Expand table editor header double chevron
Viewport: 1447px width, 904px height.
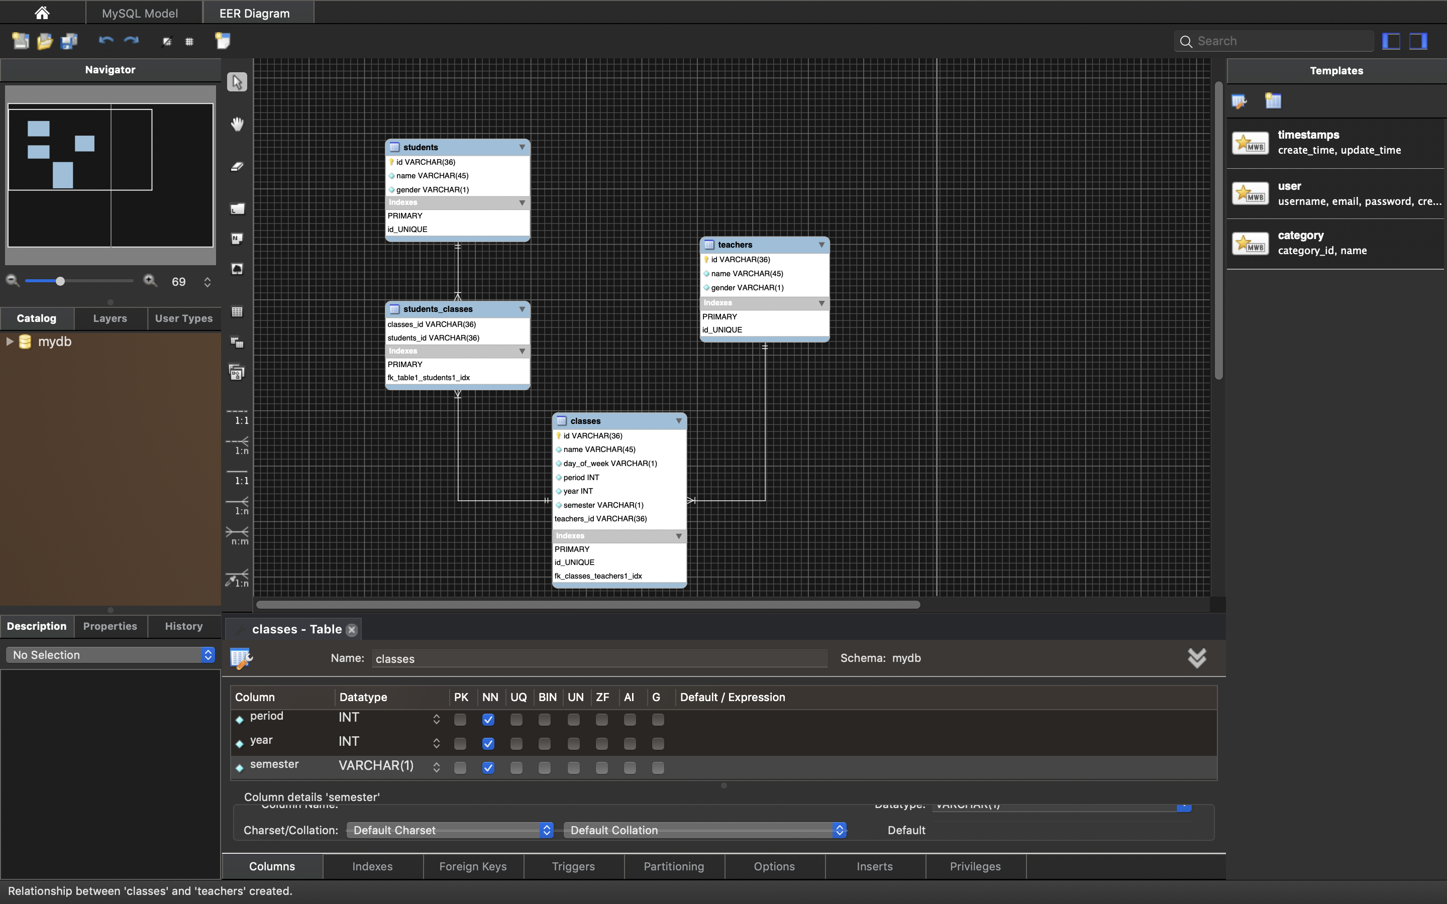[x=1197, y=658]
